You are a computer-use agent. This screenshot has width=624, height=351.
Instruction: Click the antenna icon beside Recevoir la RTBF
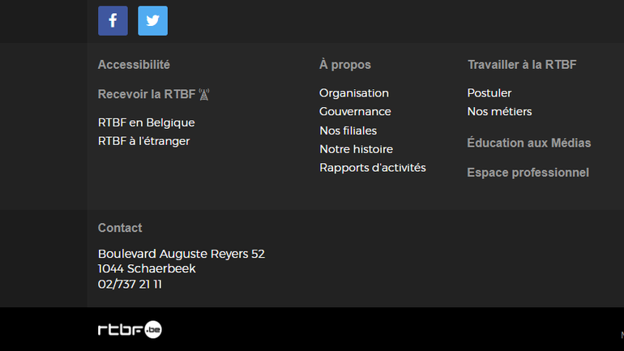204,94
